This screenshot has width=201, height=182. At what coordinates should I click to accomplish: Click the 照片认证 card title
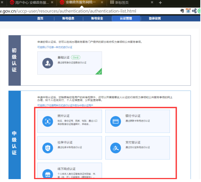pyautogui.click(x=64, y=116)
